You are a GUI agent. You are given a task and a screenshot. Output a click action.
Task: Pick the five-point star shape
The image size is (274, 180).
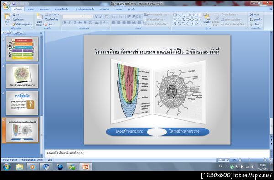tap(196, 24)
